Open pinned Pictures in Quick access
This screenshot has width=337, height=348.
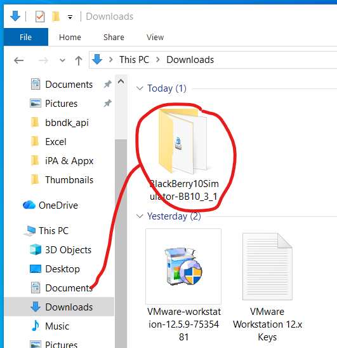tap(61, 104)
